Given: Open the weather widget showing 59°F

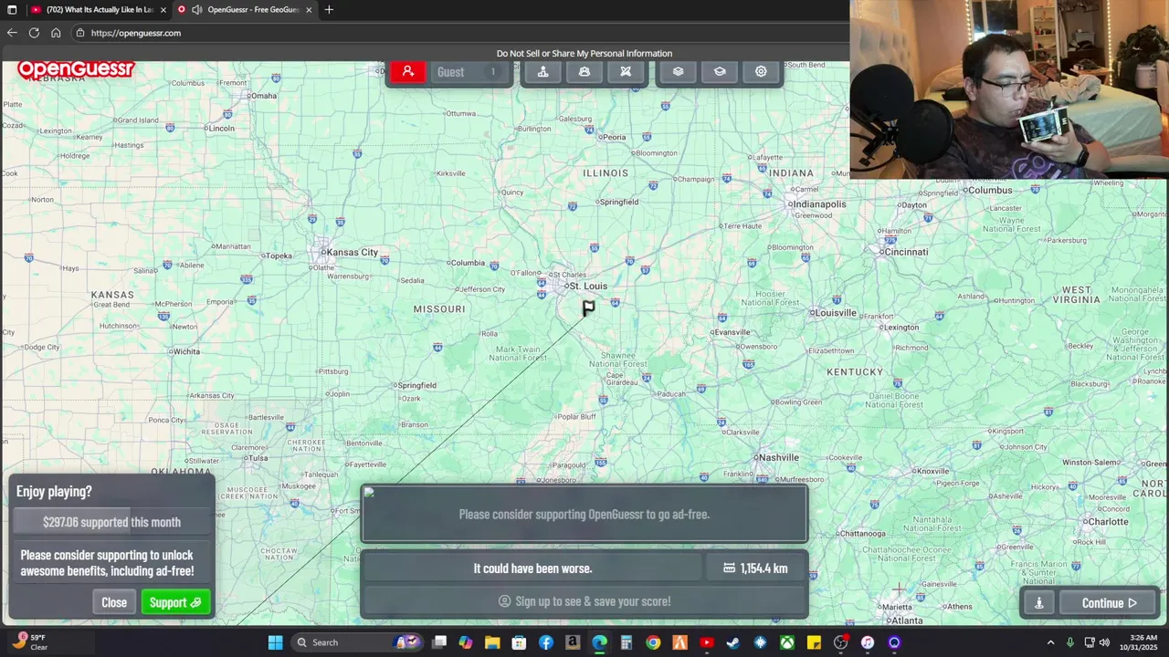Looking at the screenshot, I should (x=29, y=642).
